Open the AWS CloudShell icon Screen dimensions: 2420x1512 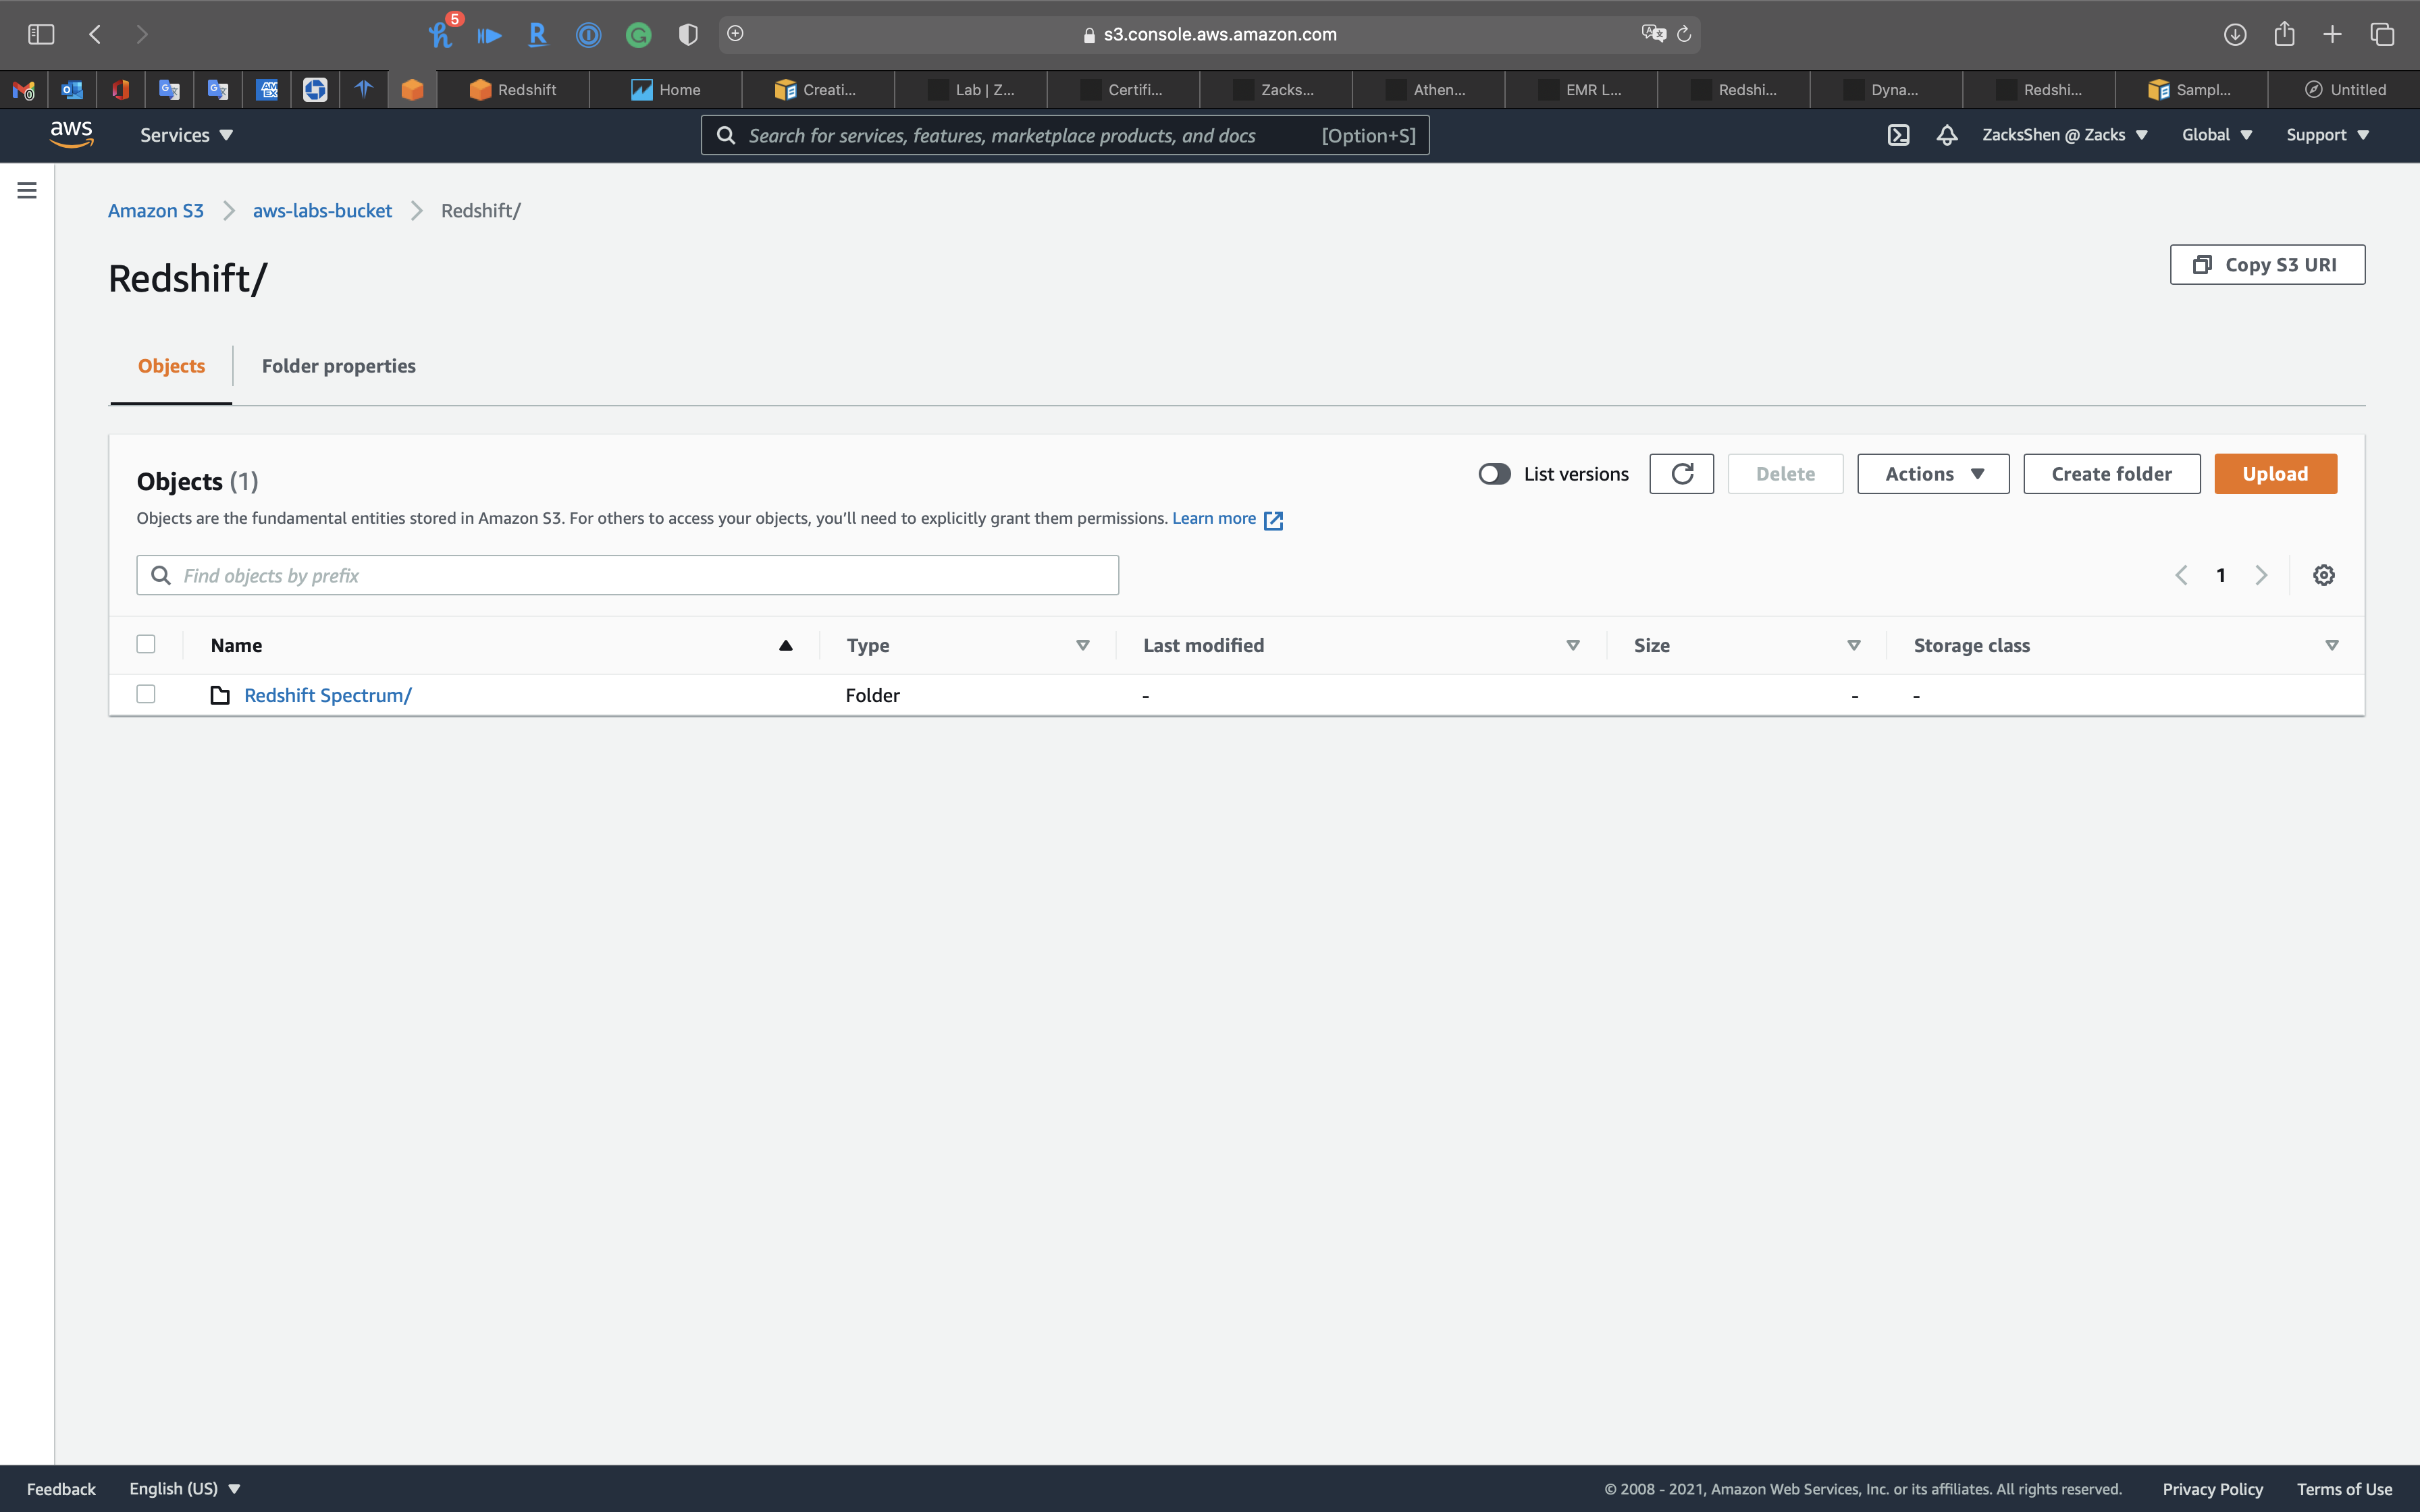(x=1898, y=135)
